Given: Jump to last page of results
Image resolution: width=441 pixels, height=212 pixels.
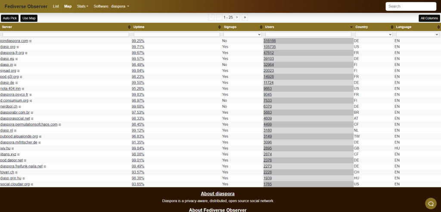Looking at the screenshot, I should (245, 18).
